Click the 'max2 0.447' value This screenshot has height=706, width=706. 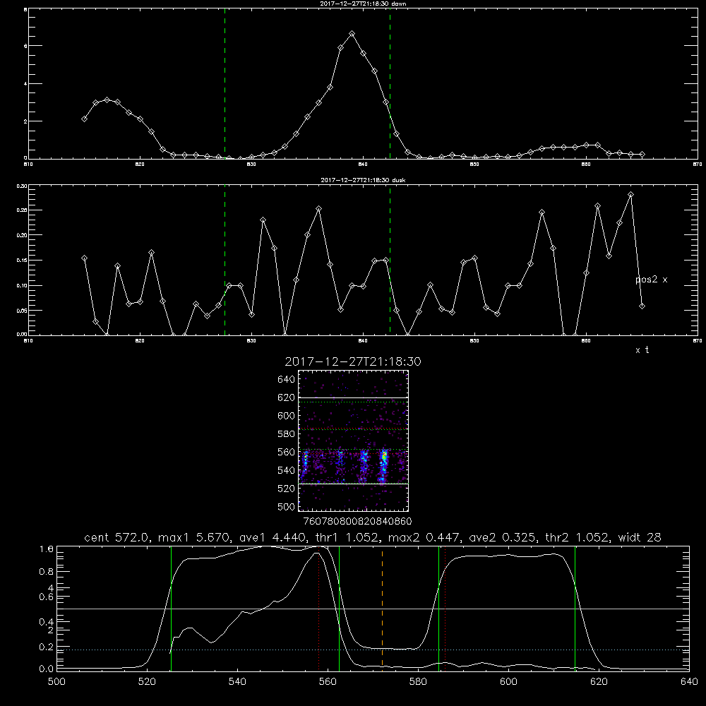(x=424, y=537)
